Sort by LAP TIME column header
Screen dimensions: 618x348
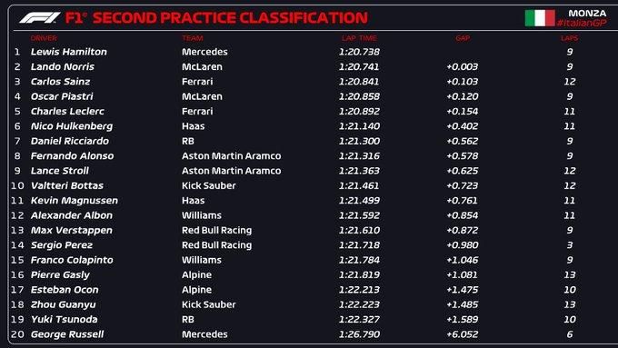[x=359, y=38]
